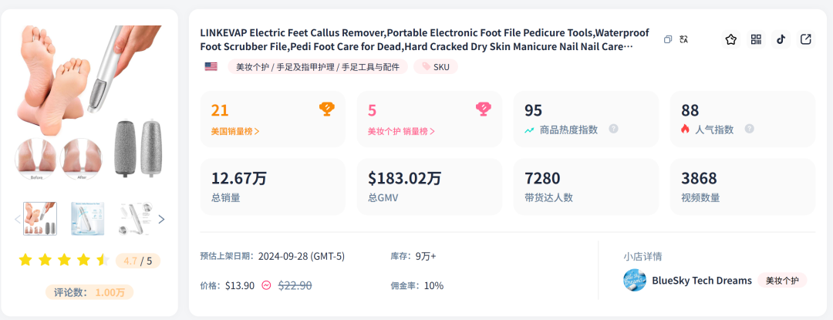The image size is (833, 320).
Task: Click the 评论数 review count badge
Action: [89, 292]
